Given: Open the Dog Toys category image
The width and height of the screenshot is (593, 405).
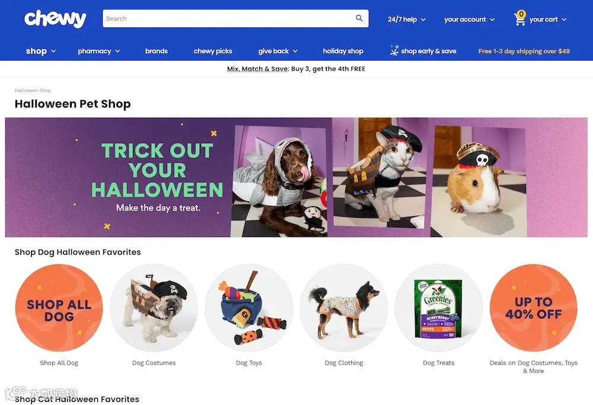Looking at the screenshot, I should pyautogui.click(x=249, y=308).
